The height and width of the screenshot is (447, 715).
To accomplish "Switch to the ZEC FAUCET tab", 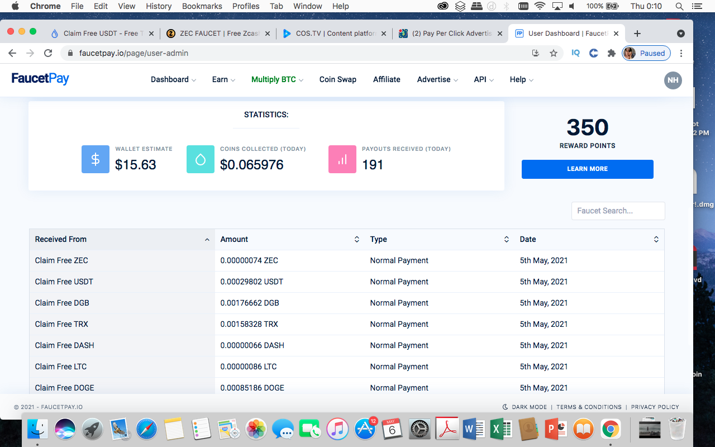I will coord(219,34).
